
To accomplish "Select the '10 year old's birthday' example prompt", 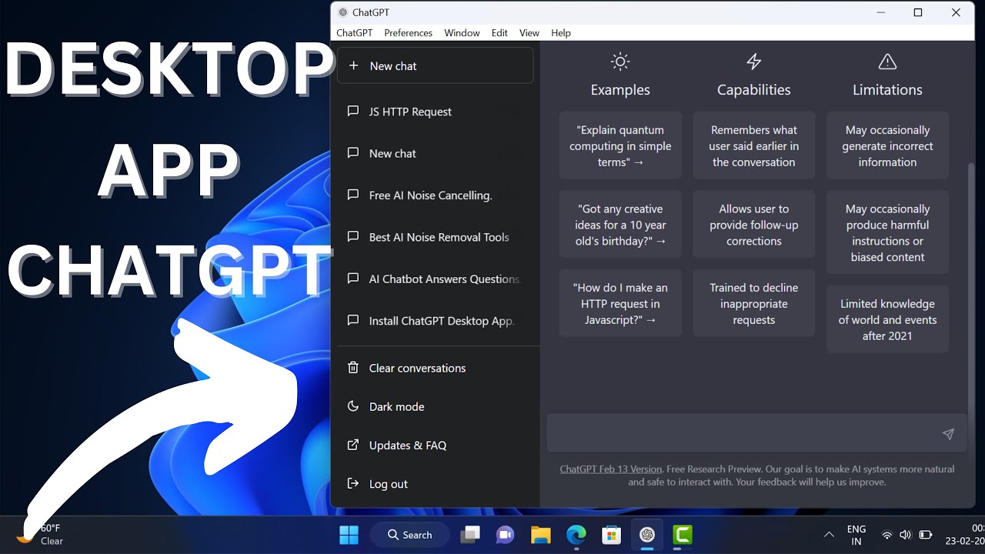I will click(x=620, y=225).
